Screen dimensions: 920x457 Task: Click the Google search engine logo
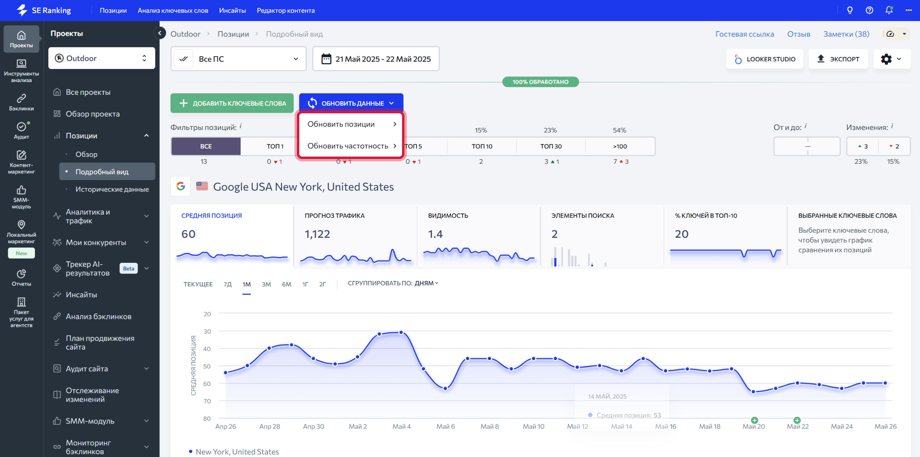click(180, 186)
